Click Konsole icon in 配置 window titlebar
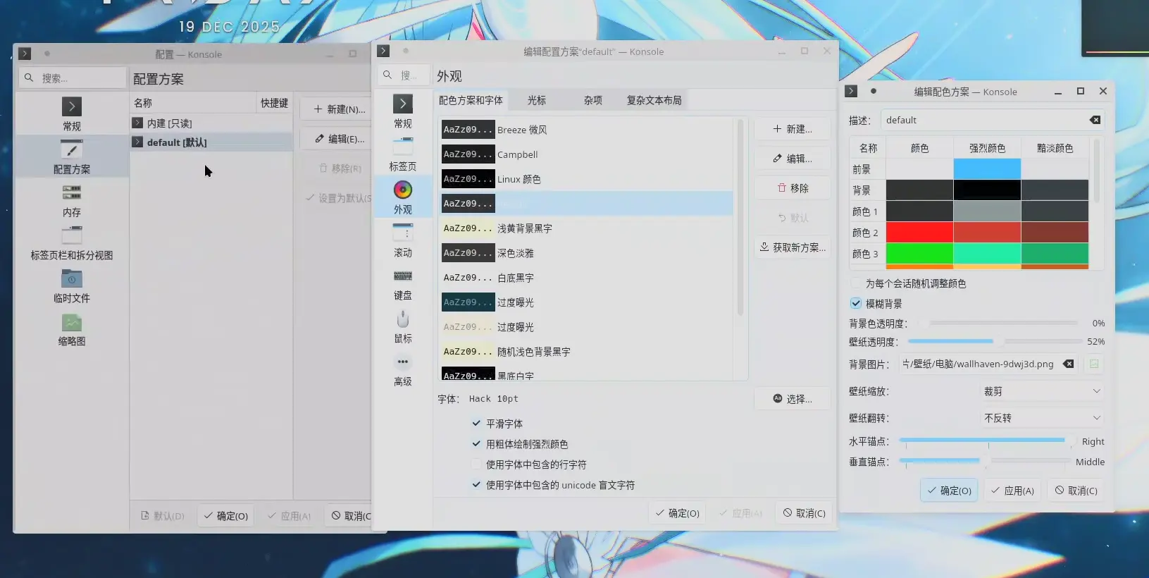This screenshot has width=1149, height=578. [x=25, y=54]
